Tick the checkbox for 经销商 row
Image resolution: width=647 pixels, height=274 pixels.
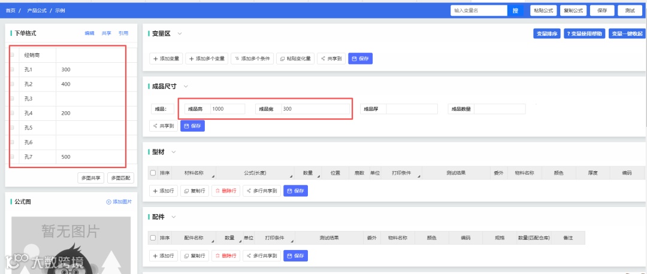pos(12,55)
